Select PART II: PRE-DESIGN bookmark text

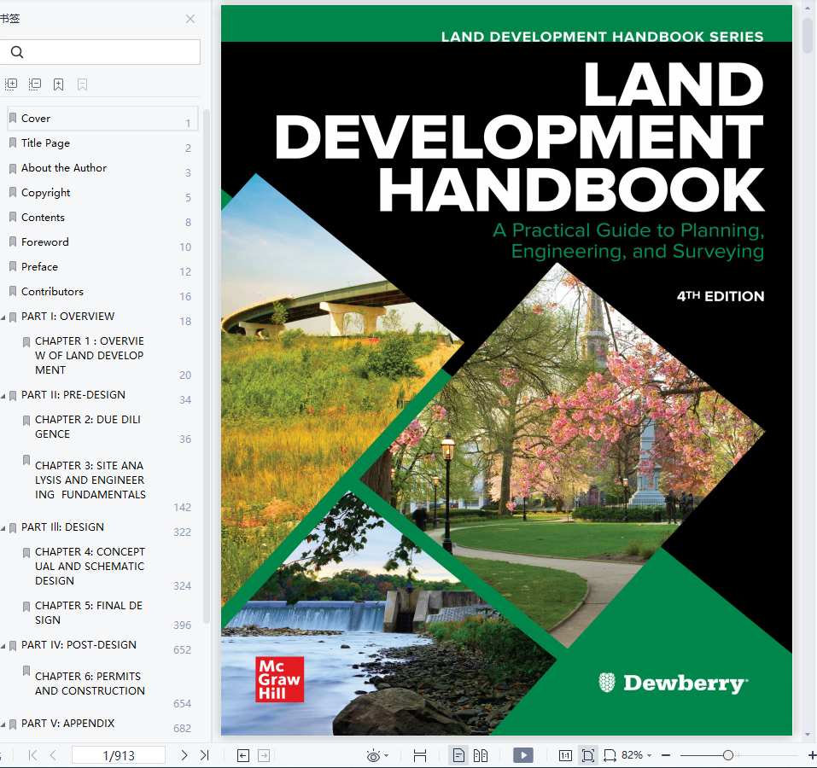coord(73,395)
